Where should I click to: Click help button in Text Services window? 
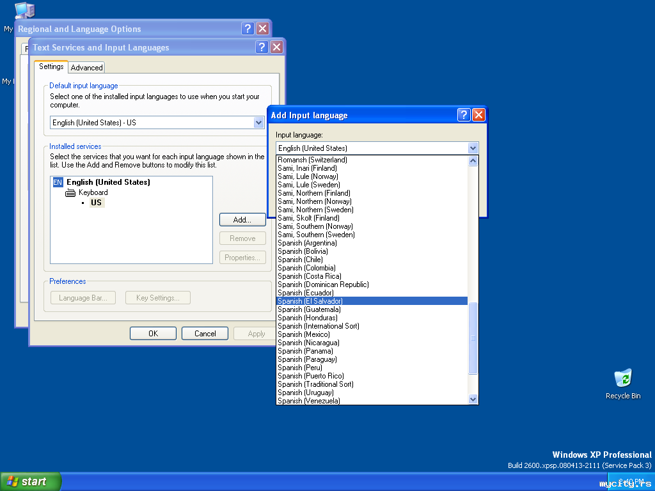pos(262,47)
